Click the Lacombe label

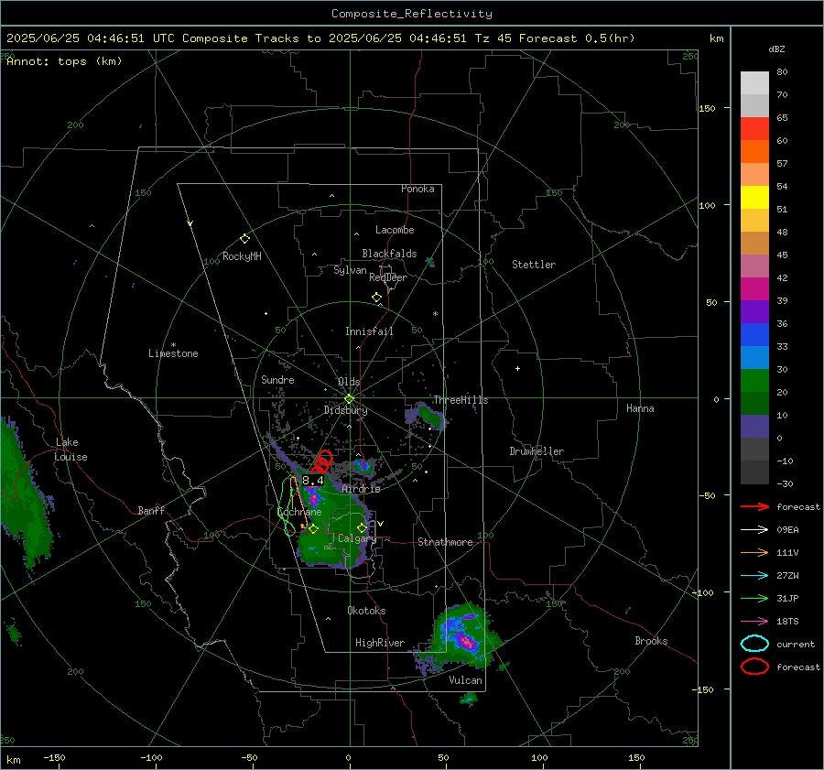[395, 230]
